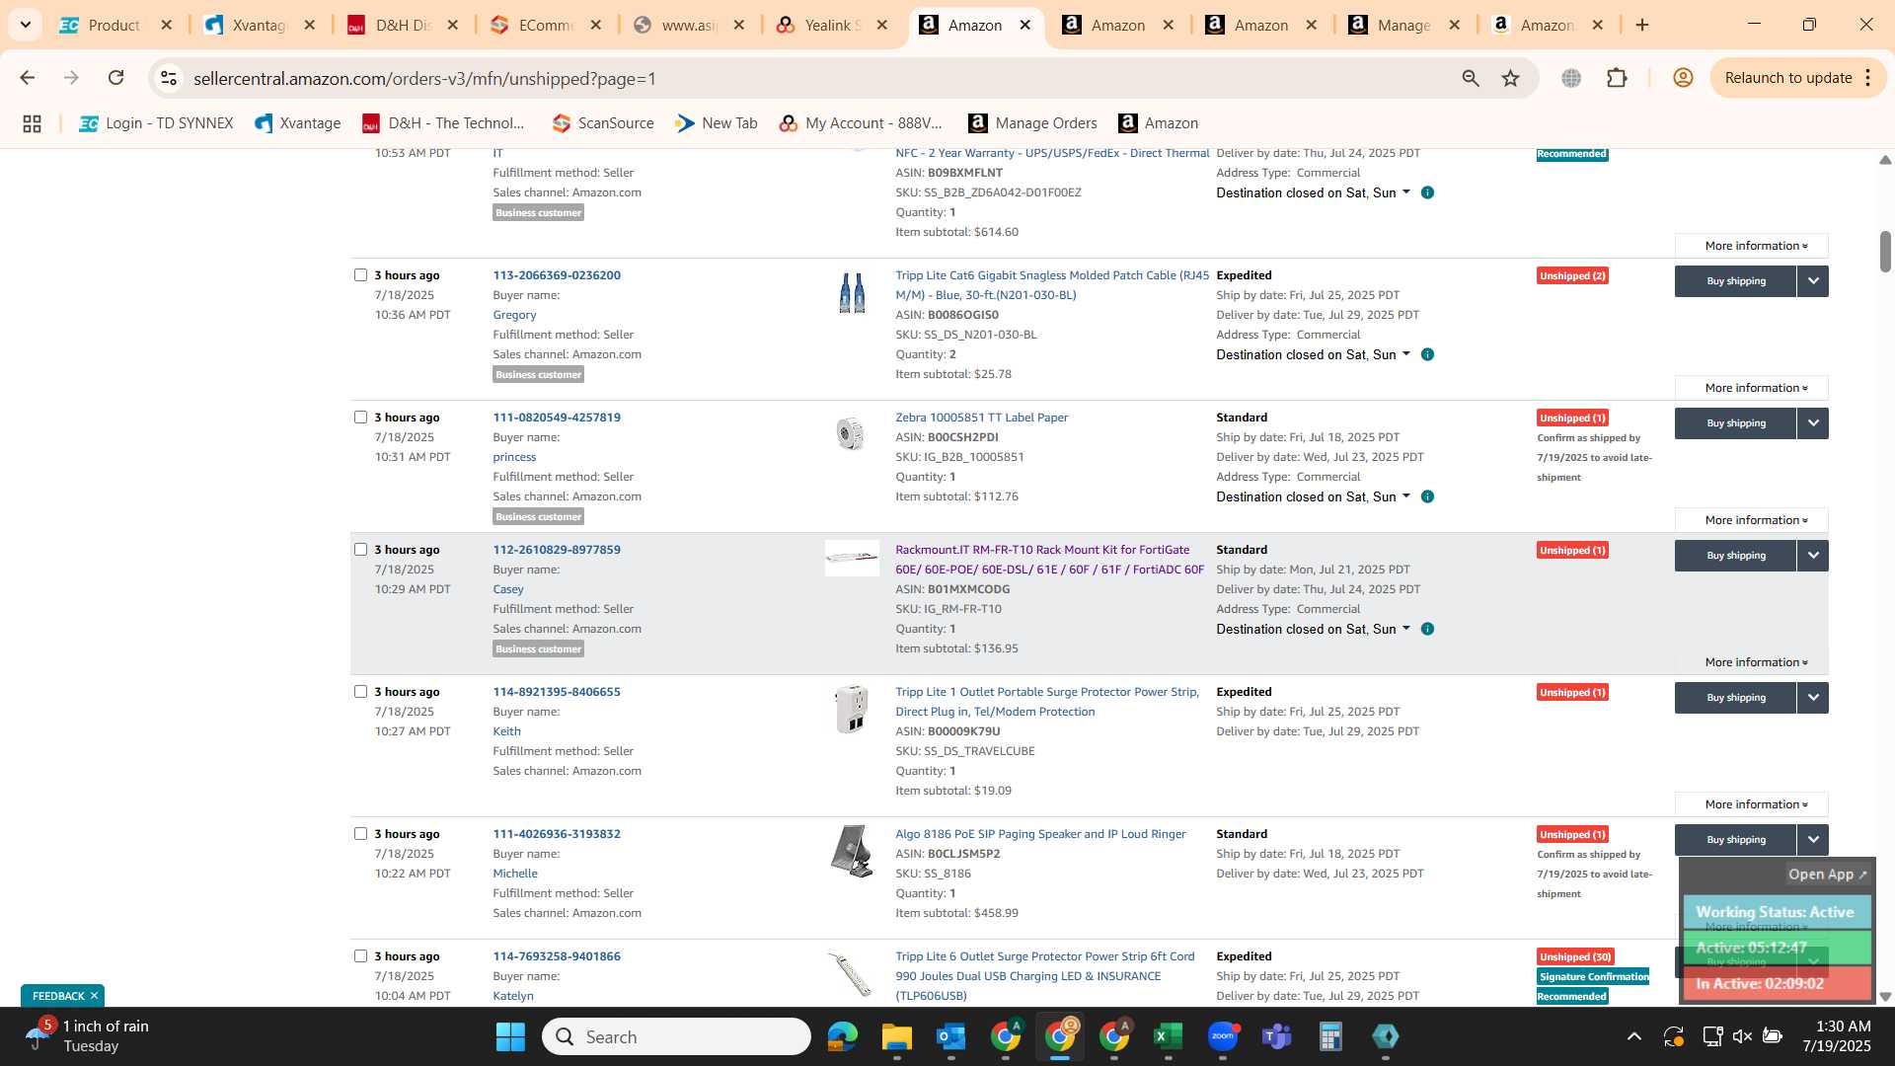Screen dimensions: 1895x1066
Task: Select checkbox for order 114-8921395-8406655
Action: 360,692
